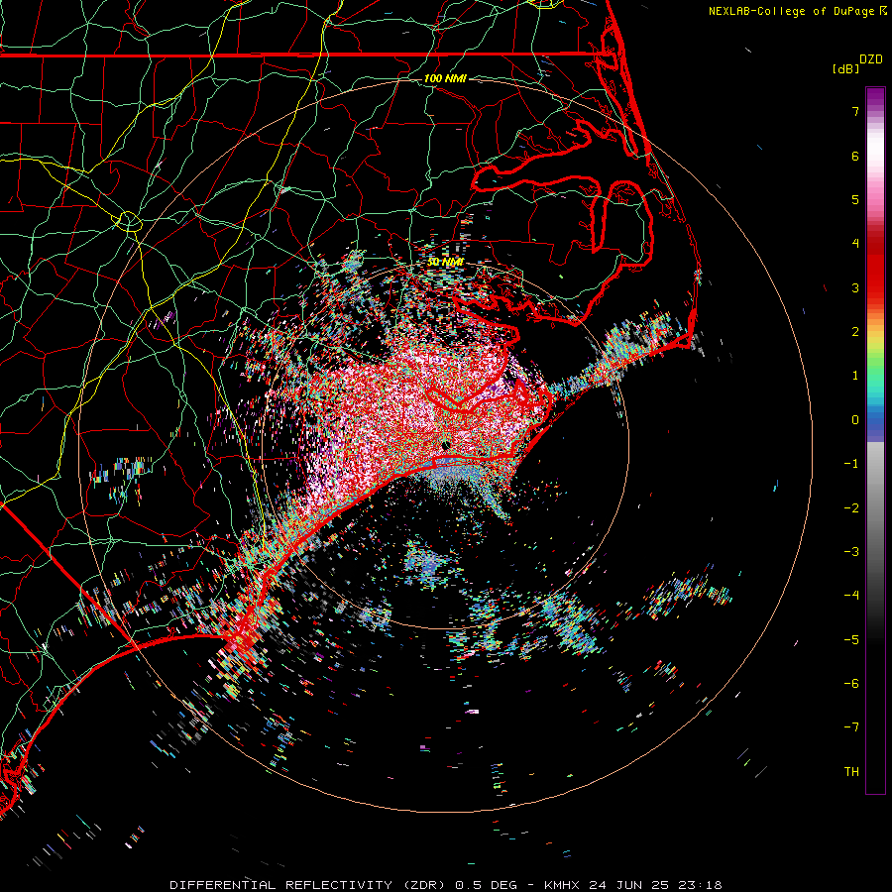
Task: Select the 7 value on the scale
Action: [x=855, y=111]
